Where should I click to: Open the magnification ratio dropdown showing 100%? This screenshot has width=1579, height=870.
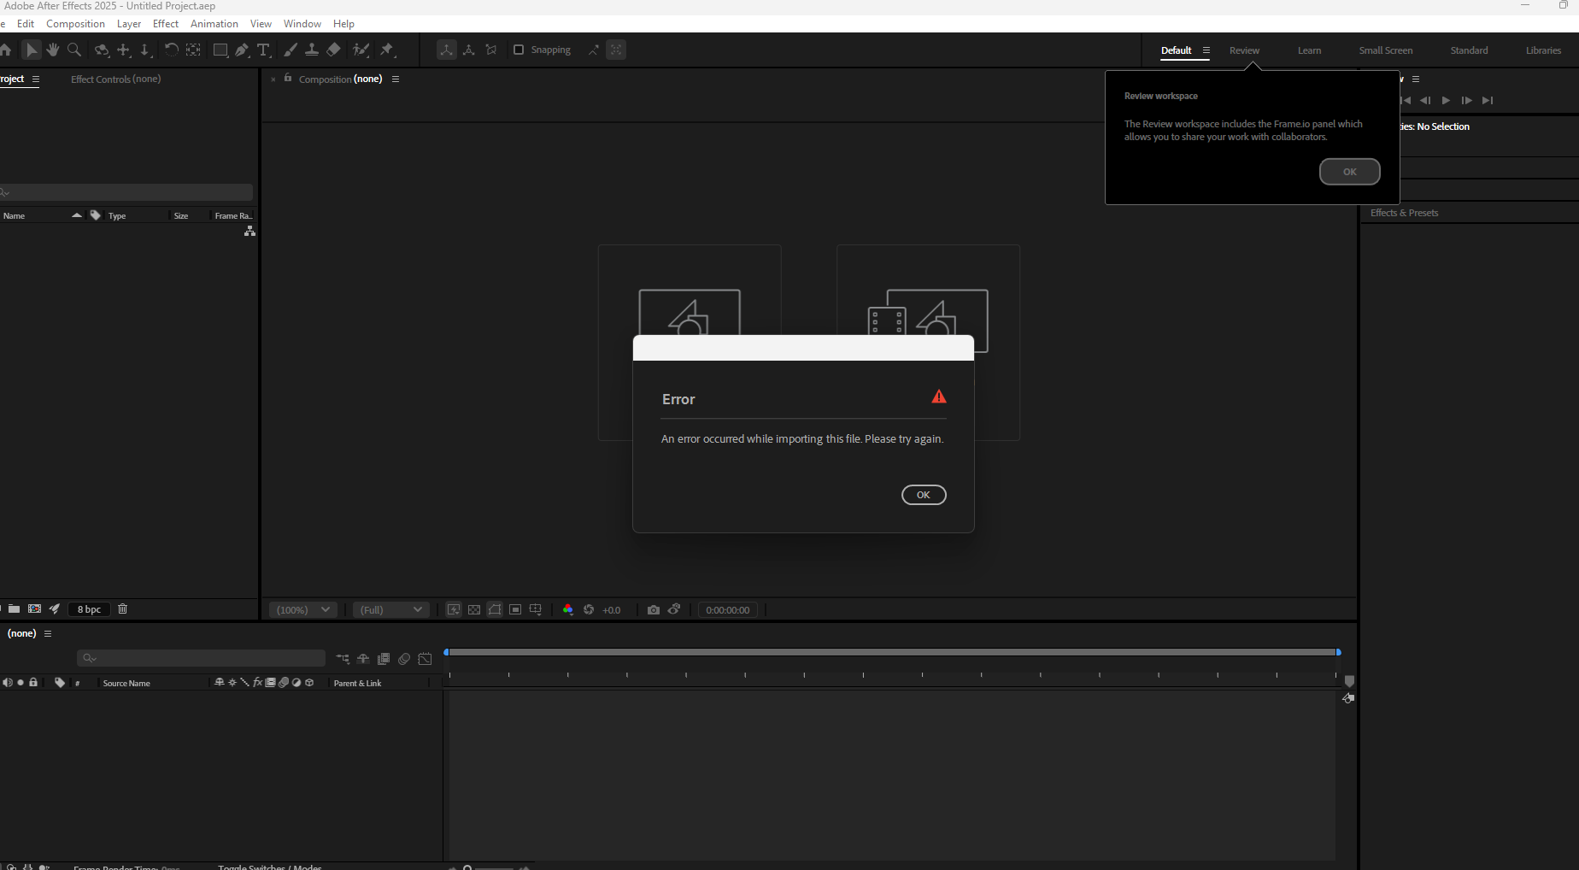point(302,609)
